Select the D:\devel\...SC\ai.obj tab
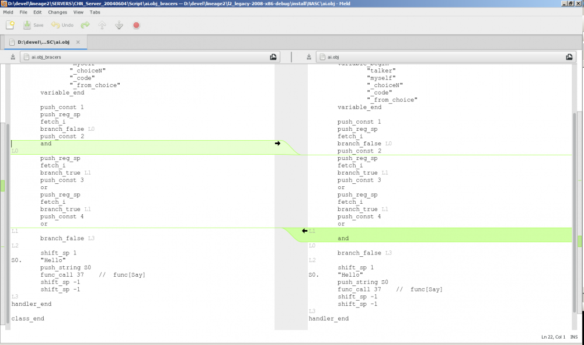Screen dimensions: 584x345 click(x=44, y=42)
